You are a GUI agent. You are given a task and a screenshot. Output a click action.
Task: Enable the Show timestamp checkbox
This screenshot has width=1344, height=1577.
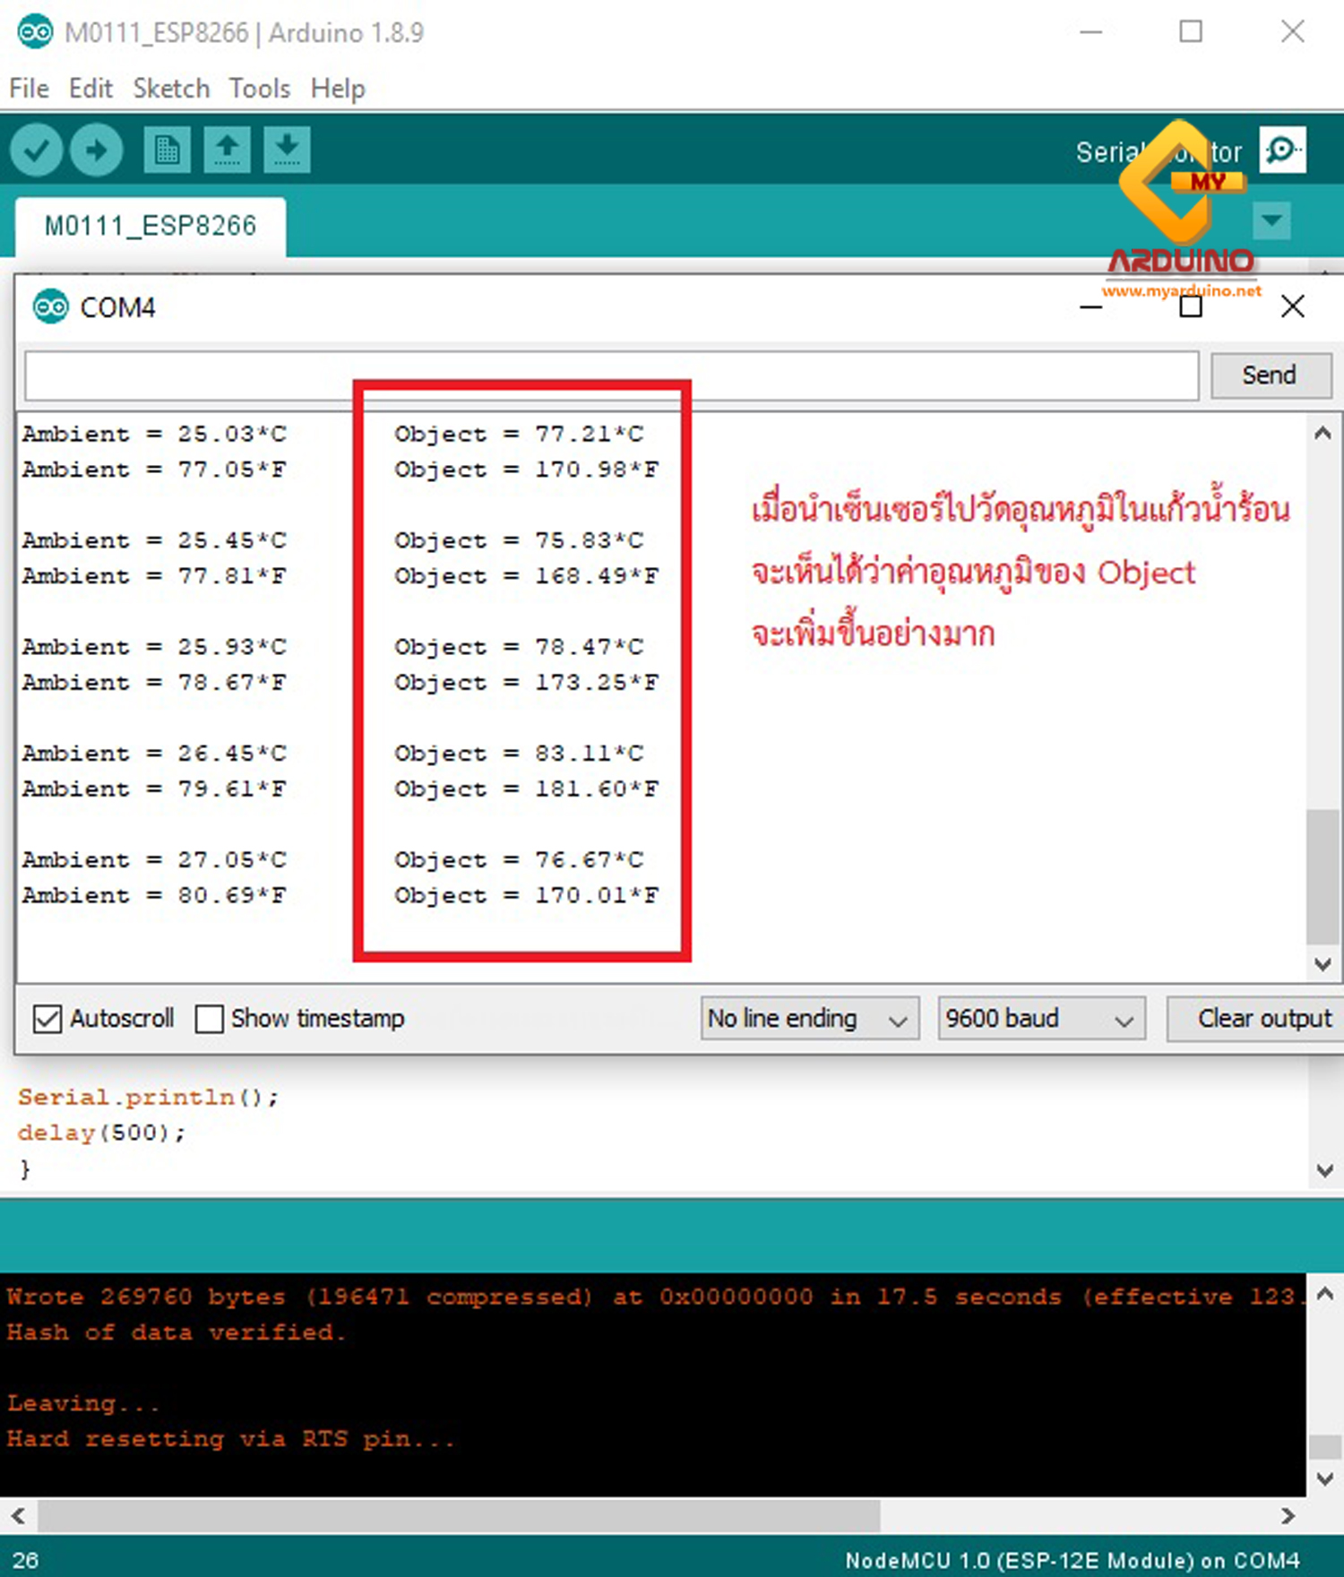tap(210, 1019)
